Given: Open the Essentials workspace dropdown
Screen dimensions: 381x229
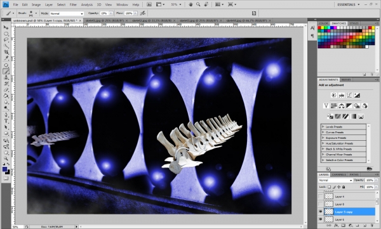Looking at the screenshot, I should click(x=348, y=4).
